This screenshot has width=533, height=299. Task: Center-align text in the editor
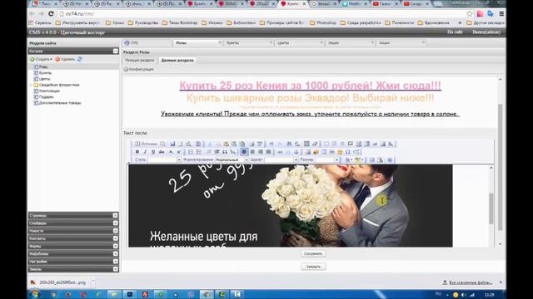click(252, 151)
